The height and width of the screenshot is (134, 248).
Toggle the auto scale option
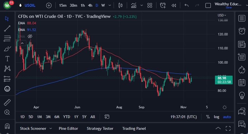tap(227, 117)
